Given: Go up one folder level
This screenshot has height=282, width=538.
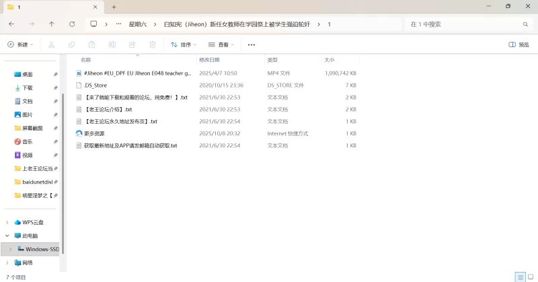Looking at the screenshot, I should (52, 24).
